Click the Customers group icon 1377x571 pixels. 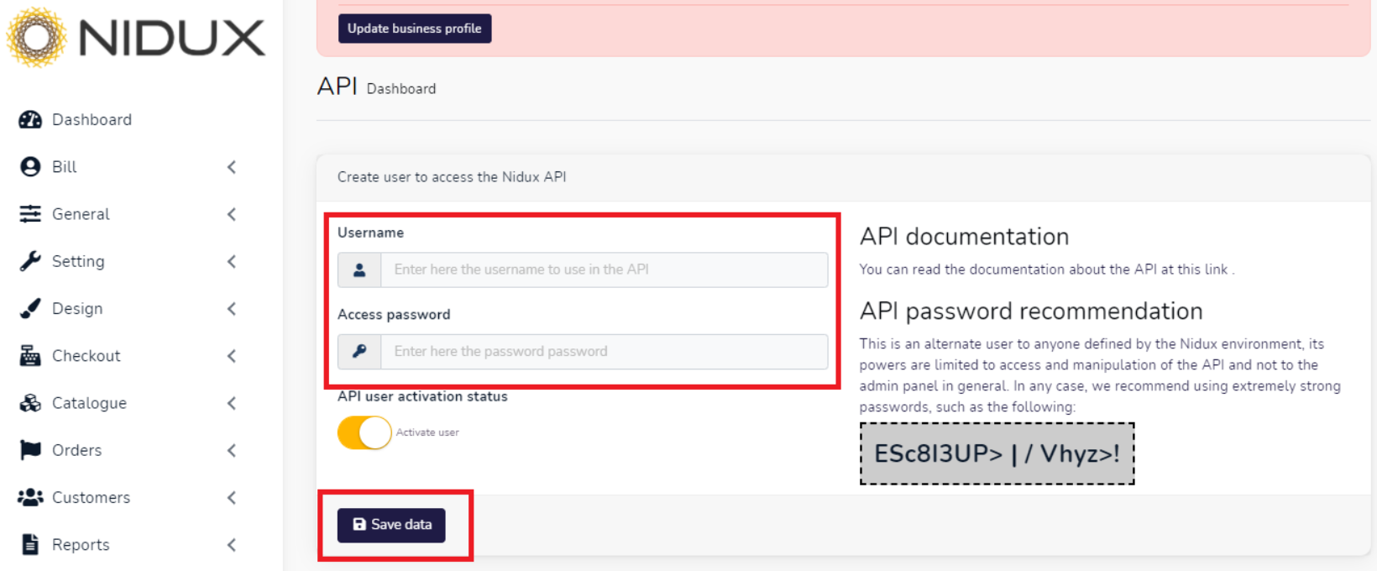(30, 497)
